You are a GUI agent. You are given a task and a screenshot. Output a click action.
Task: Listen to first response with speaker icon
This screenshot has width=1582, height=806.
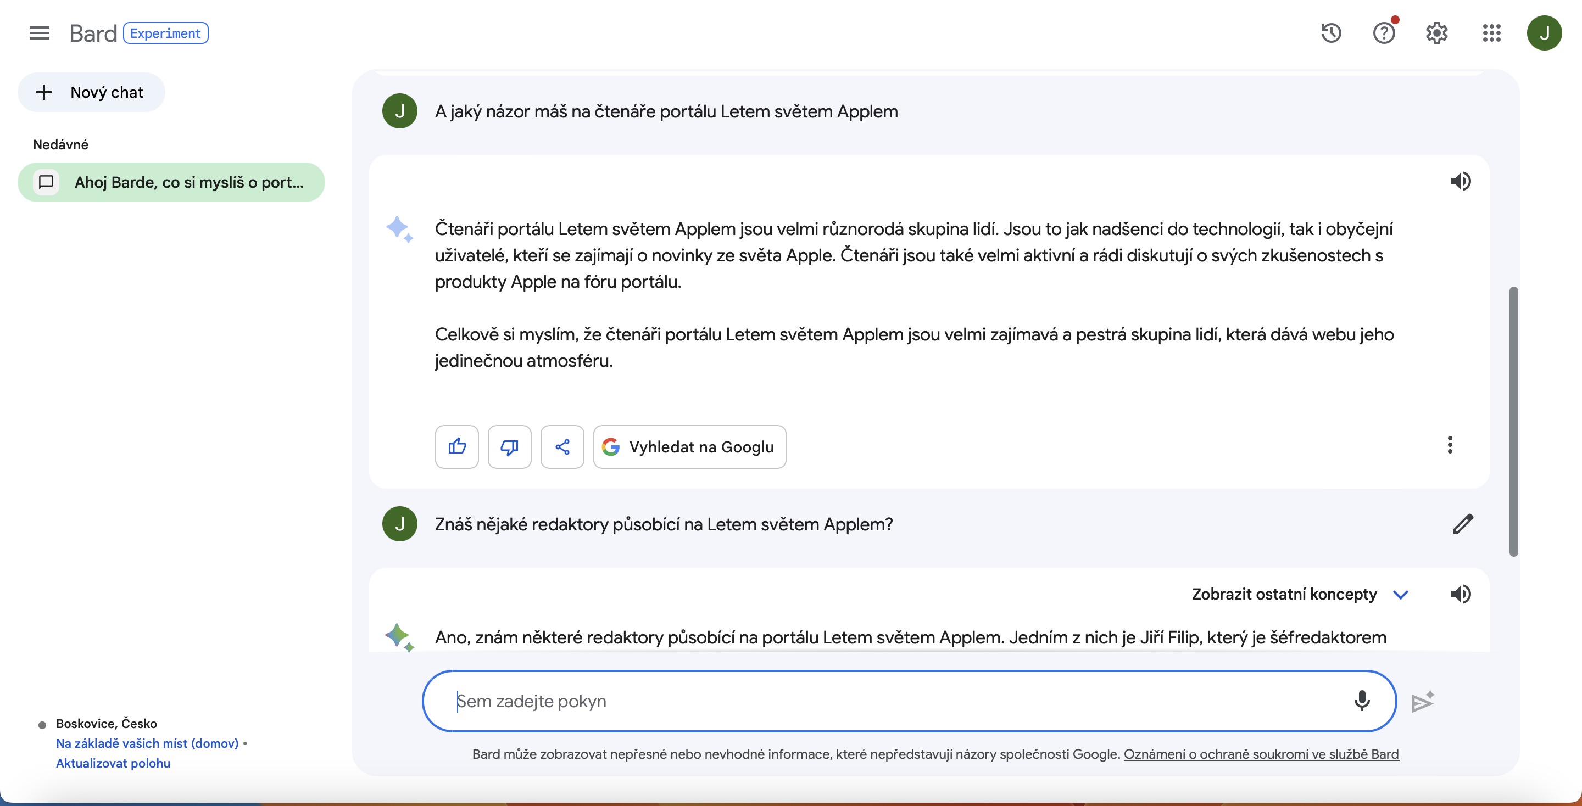point(1461,181)
